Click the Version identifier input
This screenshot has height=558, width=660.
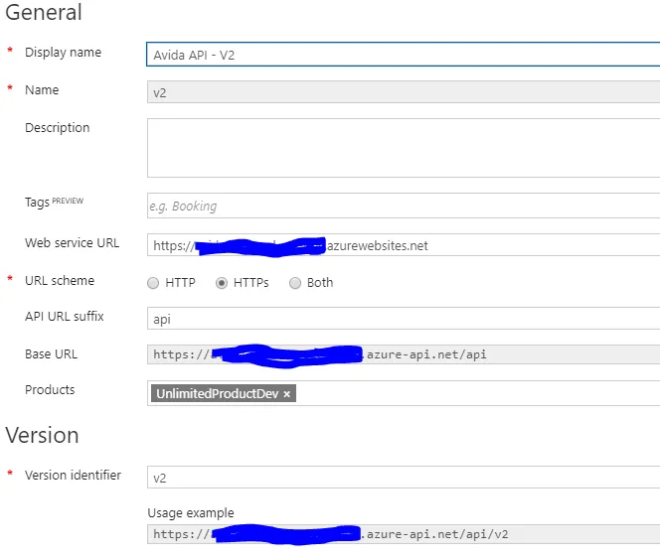click(403, 479)
